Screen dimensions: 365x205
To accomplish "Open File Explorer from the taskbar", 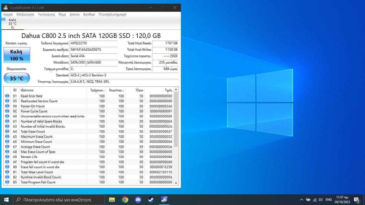I will 112,200.
